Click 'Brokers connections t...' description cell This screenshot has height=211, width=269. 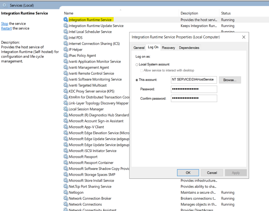click(198, 198)
